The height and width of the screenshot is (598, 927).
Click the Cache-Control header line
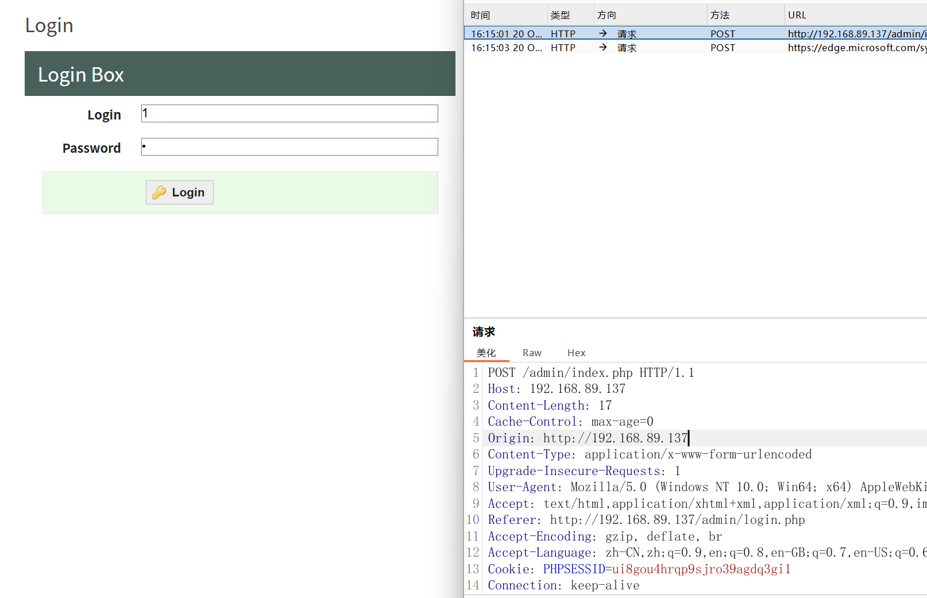570,422
